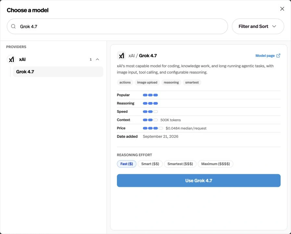Click the REASONING EFFORT heading
This screenshot has width=291, height=234.
134,155
